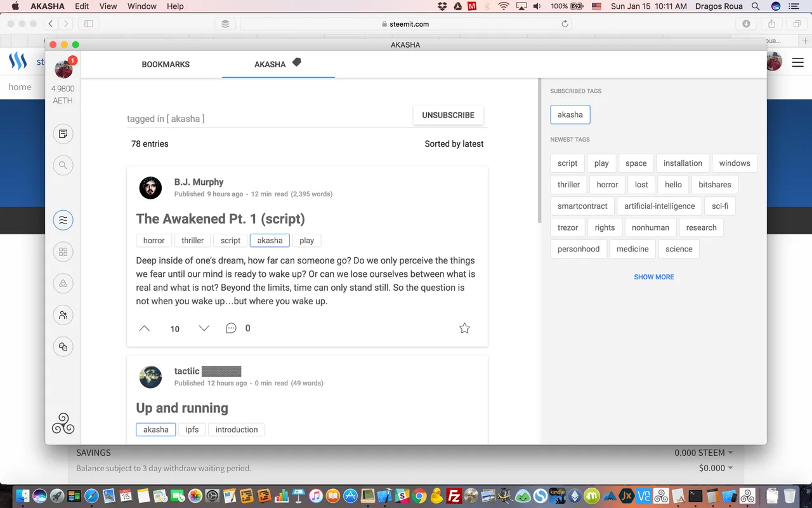Select the AKASHA tab
The image size is (812, 508).
pyautogui.click(x=270, y=64)
